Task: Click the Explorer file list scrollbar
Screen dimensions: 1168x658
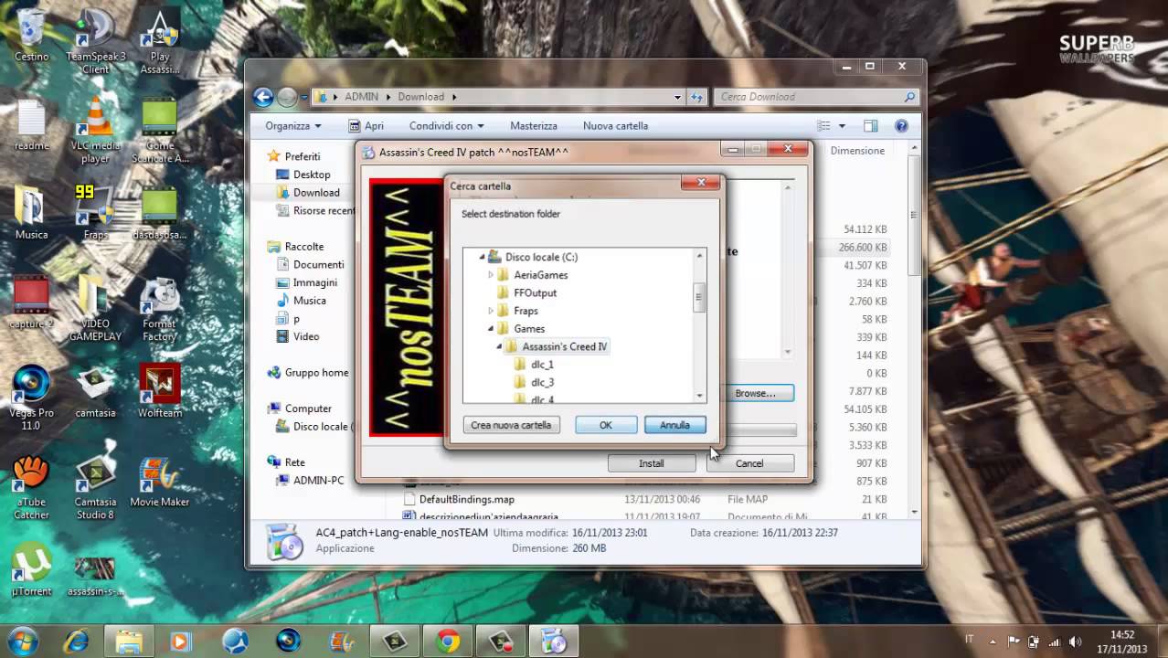Action: pyautogui.click(x=916, y=215)
